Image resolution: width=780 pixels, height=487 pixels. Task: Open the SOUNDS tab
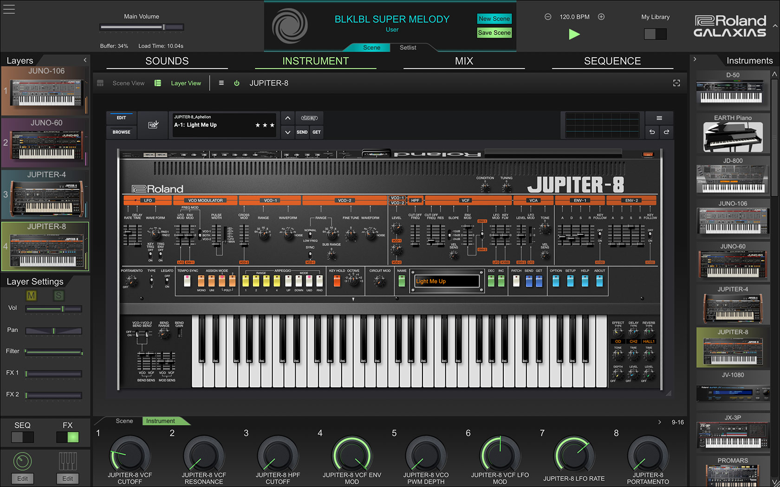click(x=167, y=61)
